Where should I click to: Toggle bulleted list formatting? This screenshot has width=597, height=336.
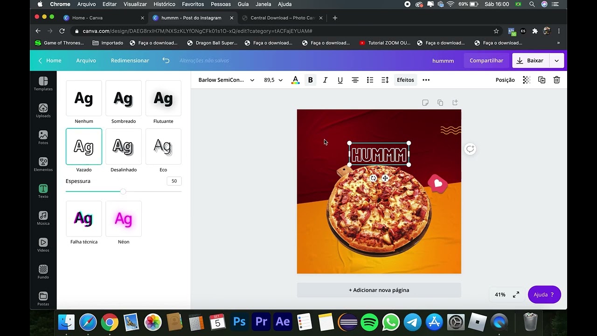370,80
